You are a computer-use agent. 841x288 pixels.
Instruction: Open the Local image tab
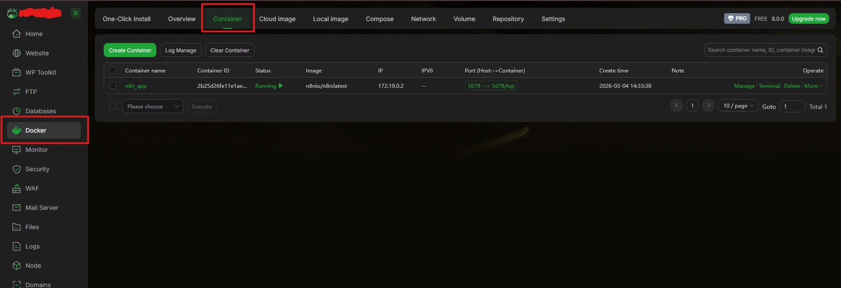coord(330,19)
